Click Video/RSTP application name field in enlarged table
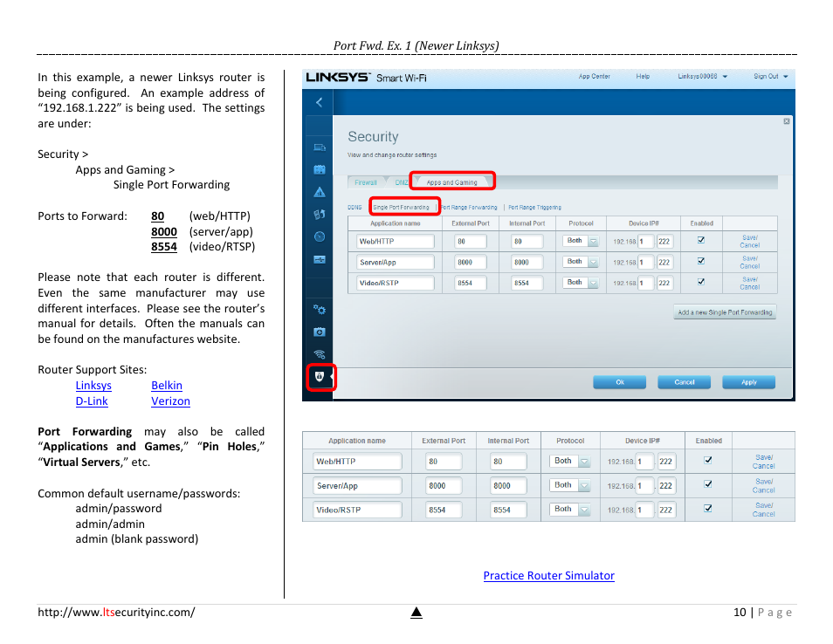Image resolution: width=833 pixels, height=644 pixels. [357, 510]
